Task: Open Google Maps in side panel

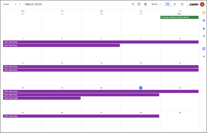Action: [204, 36]
